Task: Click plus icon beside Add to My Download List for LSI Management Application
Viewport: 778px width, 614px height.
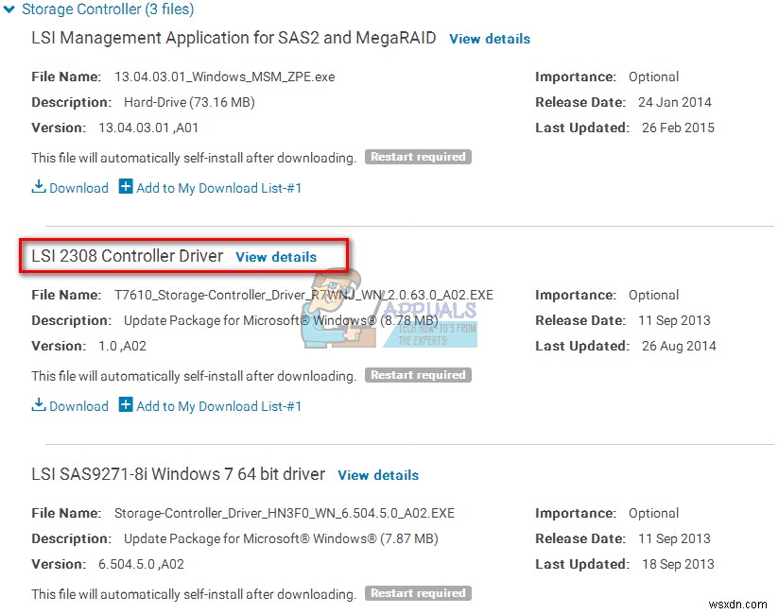Action: click(x=126, y=187)
